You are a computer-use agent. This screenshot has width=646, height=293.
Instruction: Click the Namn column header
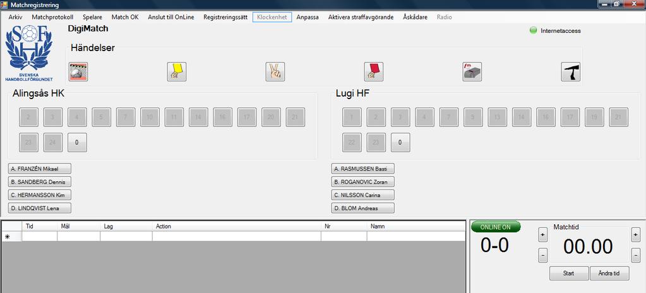coord(416,226)
